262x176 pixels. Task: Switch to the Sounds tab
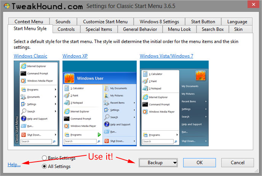[x=63, y=22]
